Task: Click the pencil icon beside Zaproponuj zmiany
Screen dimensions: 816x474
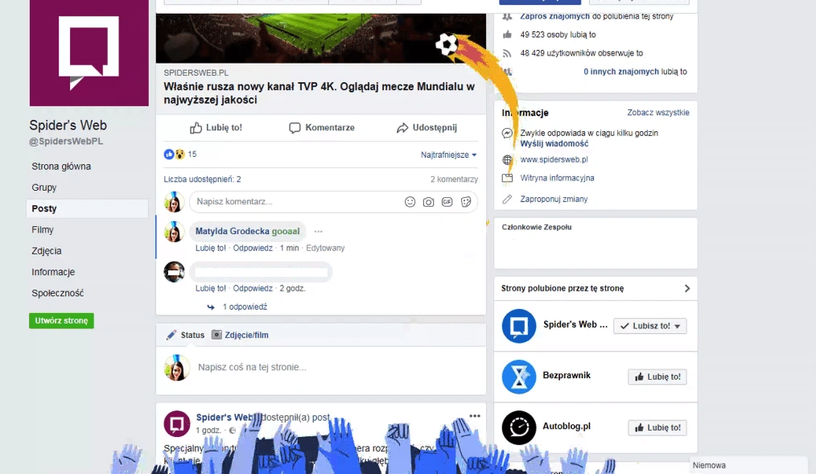Action: click(507, 200)
